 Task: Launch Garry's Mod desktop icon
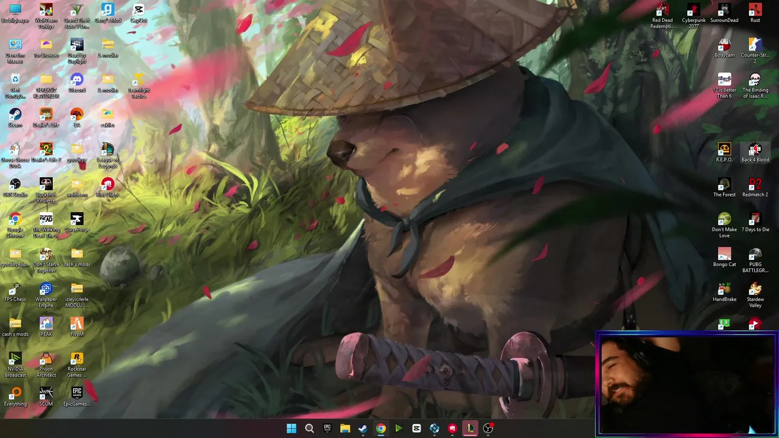point(108,13)
